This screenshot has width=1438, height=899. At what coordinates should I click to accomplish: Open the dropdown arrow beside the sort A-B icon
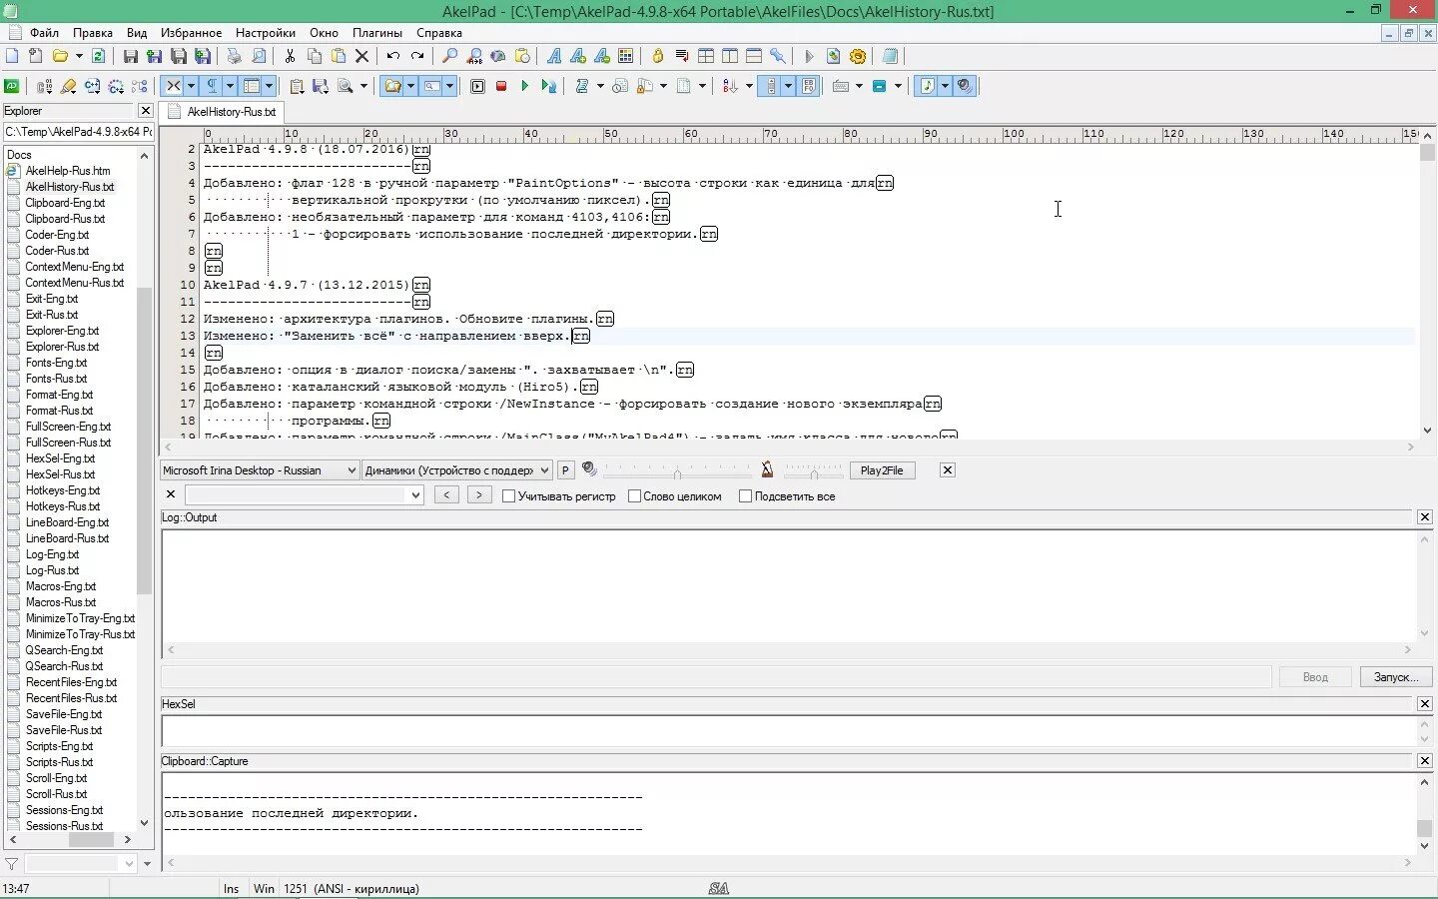[x=749, y=86]
